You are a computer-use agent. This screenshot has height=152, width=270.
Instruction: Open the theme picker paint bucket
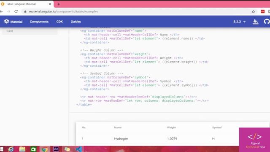[256, 22]
